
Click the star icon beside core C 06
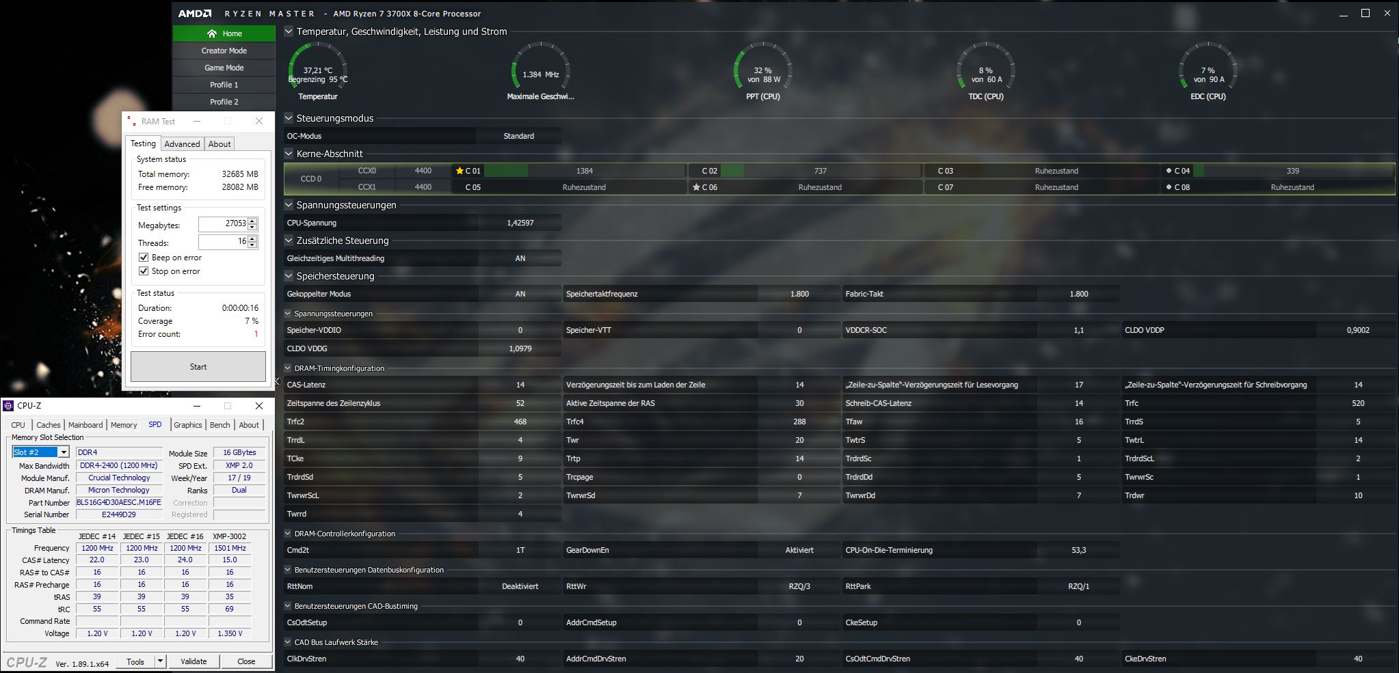point(696,187)
